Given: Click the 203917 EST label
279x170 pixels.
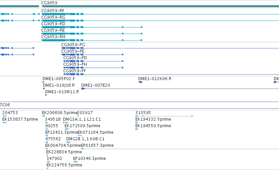Looking at the screenshot, I should point(85,113).
